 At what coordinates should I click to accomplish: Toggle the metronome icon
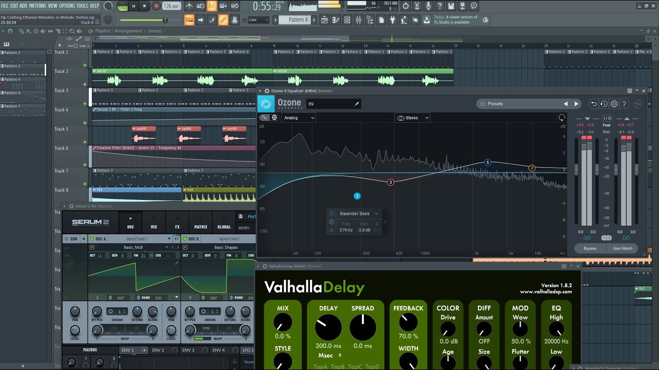190,6
